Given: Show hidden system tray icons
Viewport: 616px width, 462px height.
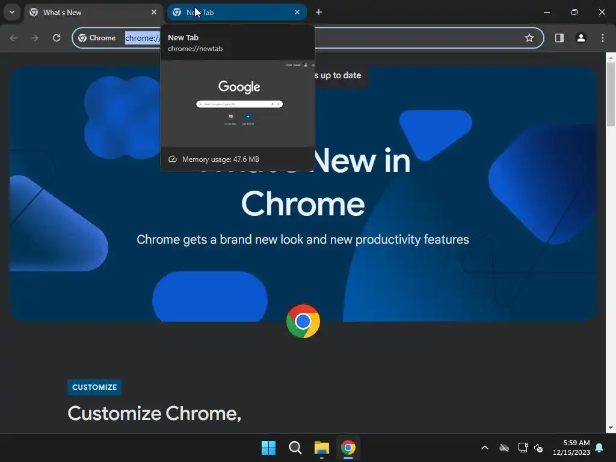Looking at the screenshot, I should click(x=485, y=448).
